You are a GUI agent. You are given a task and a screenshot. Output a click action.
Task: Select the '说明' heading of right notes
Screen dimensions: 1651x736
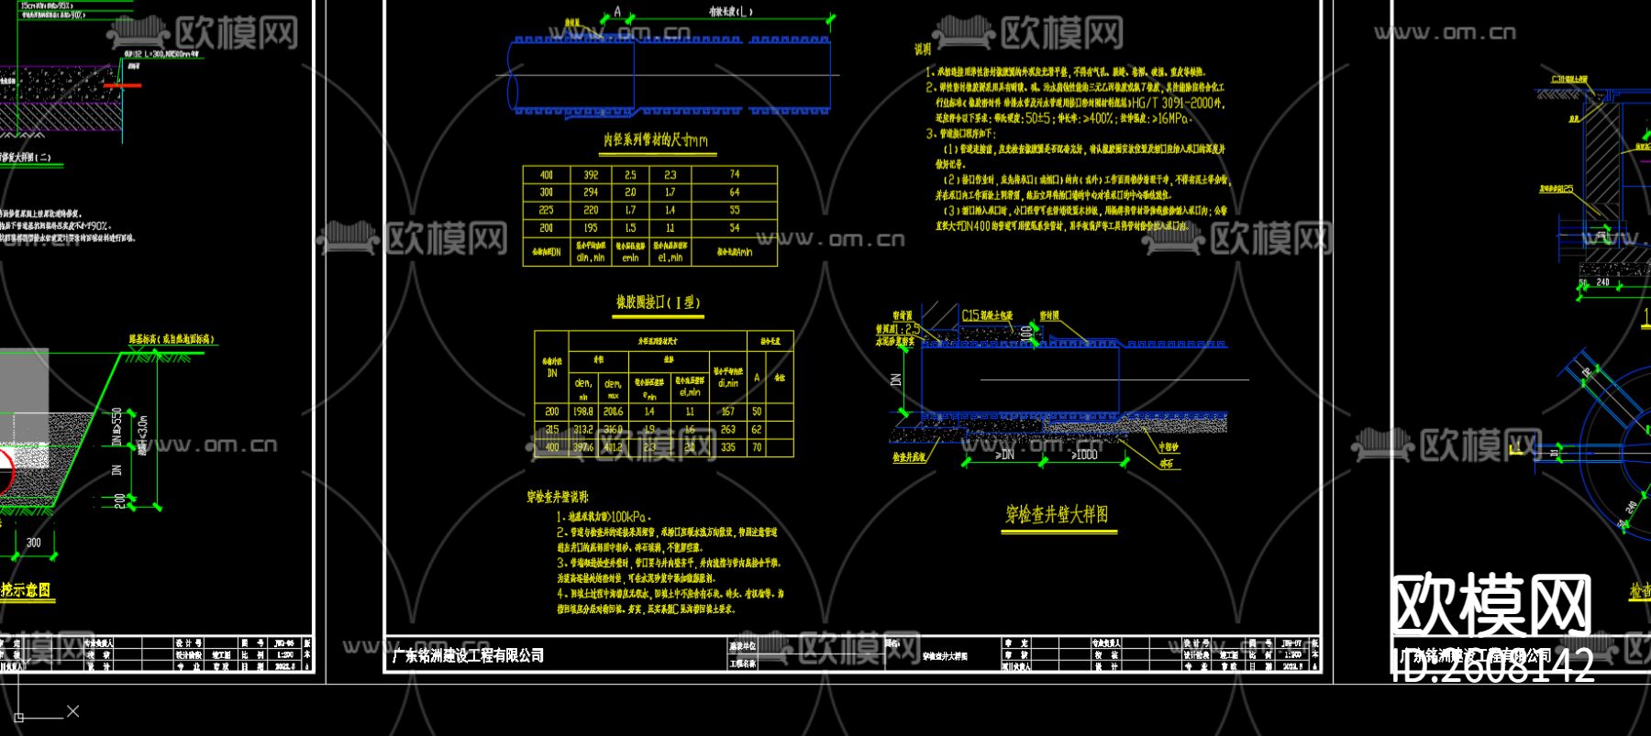pos(923,49)
